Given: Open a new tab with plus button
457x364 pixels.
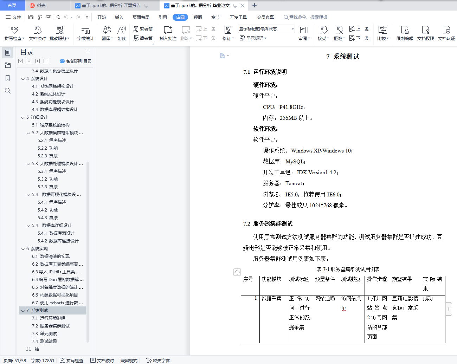Looking at the screenshot, I should [255, 5].
